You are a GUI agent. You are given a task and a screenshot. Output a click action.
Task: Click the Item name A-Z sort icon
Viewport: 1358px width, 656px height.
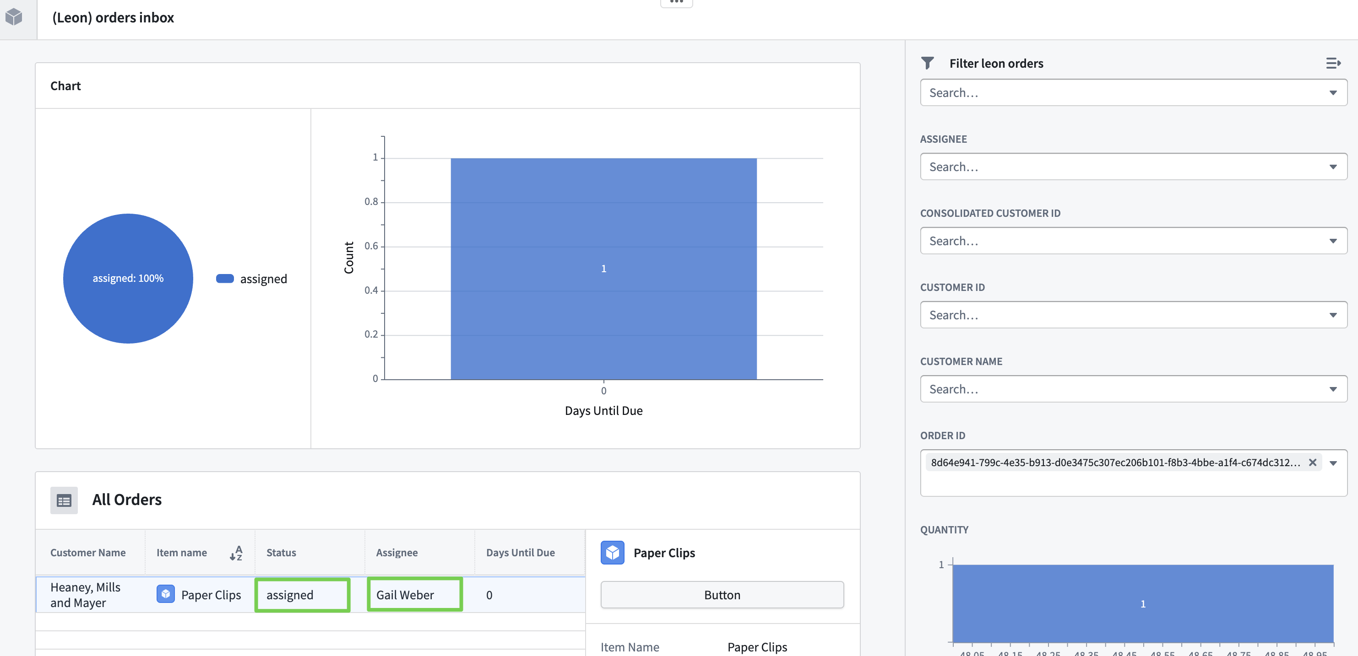(x=236, y=553)
